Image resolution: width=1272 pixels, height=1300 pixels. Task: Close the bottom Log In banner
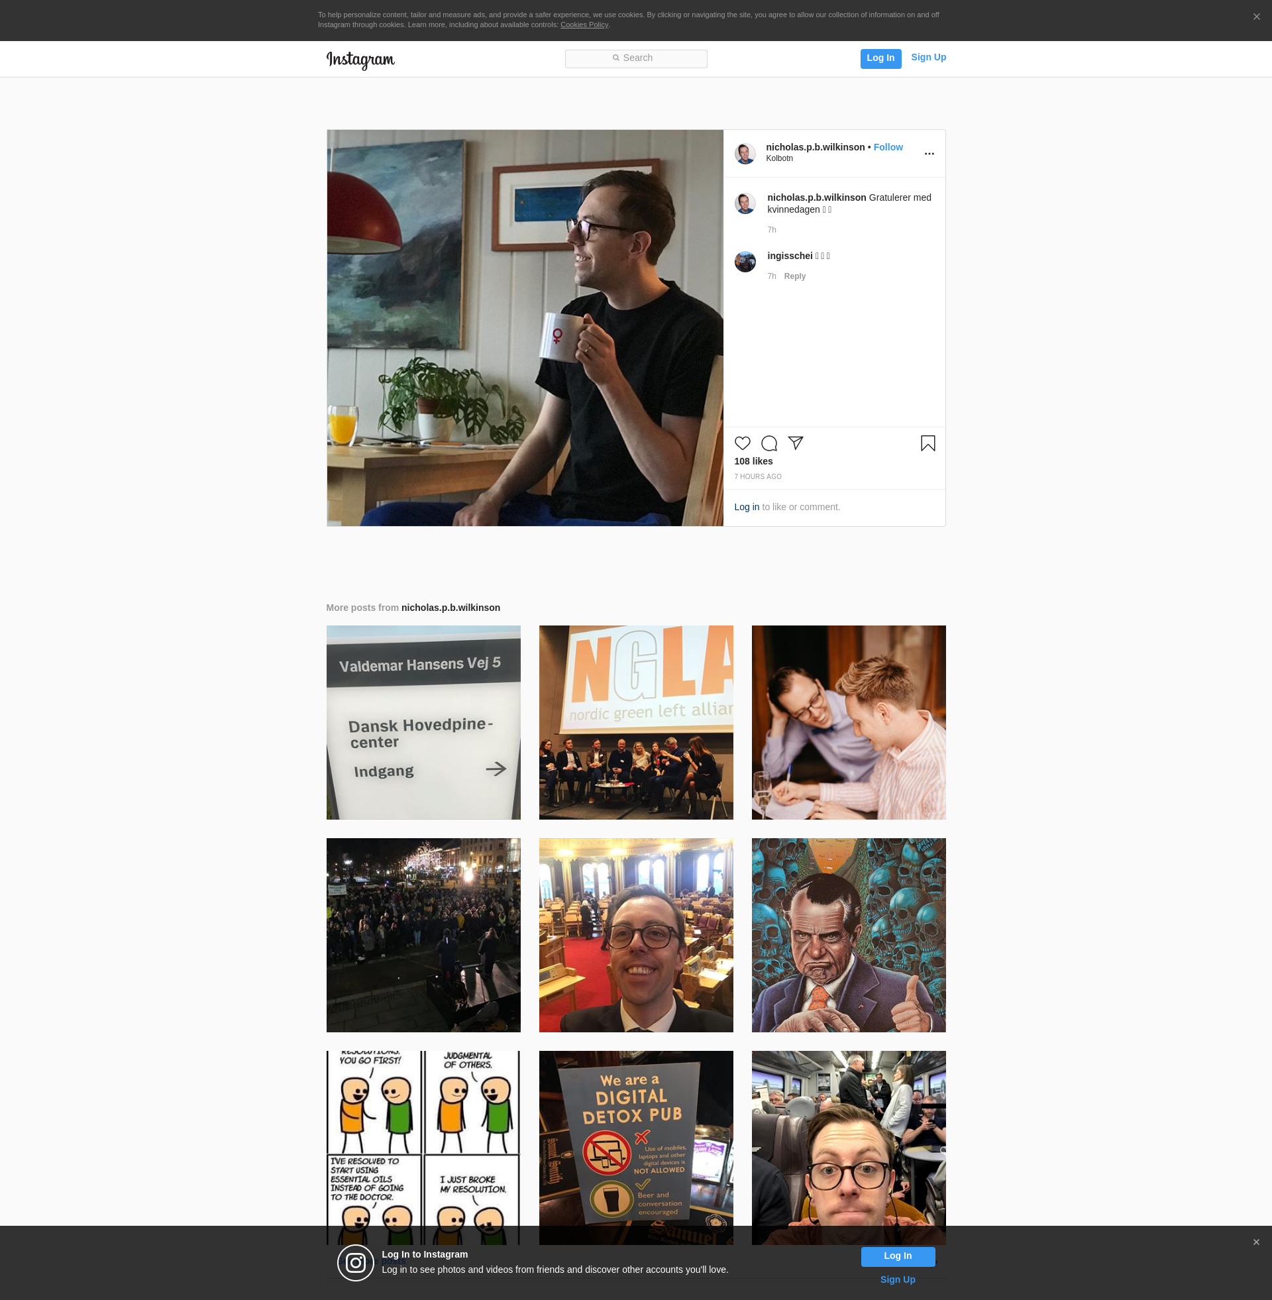[x=1256, y=1242]
